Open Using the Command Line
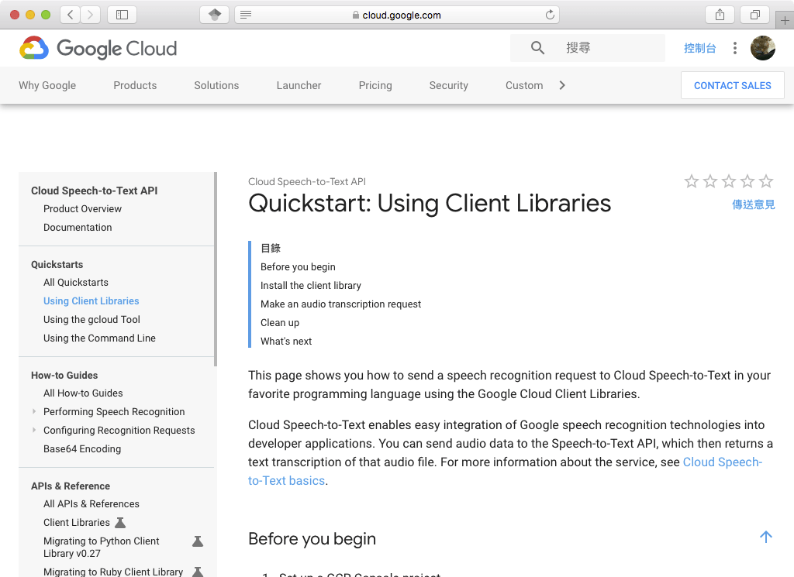Viewport: 794px width, 577px height. [99, 338]
